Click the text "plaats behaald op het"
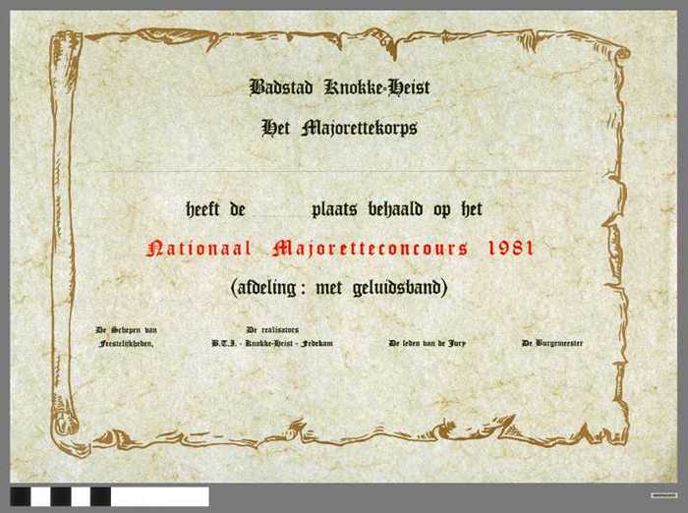The image size is (688, 513). pos(397,209)
